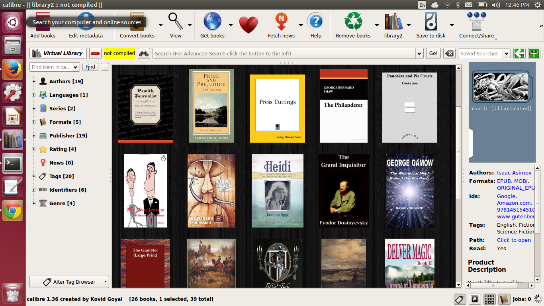Viewport: 544px width, 306px height.
Task: Open the Remove books dropdown arrow
Action: click(376, 25)
